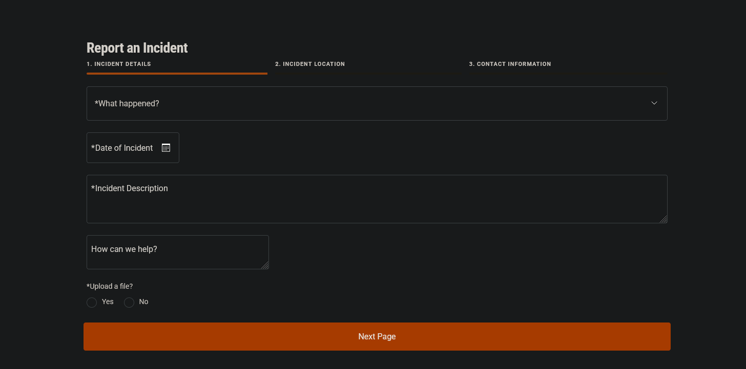
Task: Grab the Incident Description resize handle
Action: 664,219
